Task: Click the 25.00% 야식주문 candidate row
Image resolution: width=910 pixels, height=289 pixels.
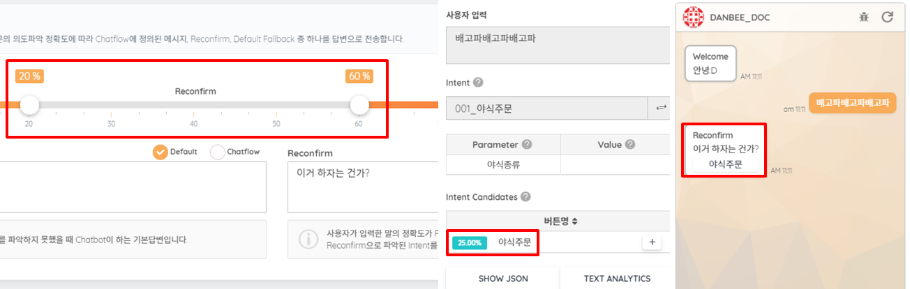Action: (558, 242)
